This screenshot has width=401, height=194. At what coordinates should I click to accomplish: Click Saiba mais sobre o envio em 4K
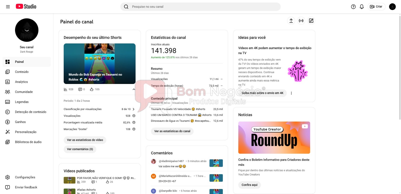pyautogui.click(x=262, y=93)
